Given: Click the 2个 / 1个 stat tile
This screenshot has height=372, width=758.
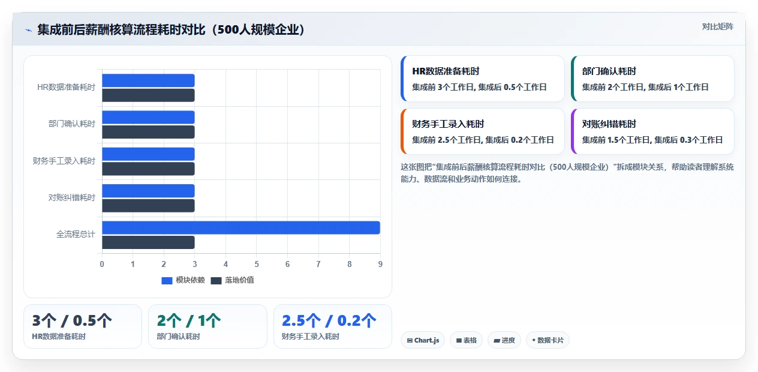Looking at the screenshot, I should coord(207,326).
